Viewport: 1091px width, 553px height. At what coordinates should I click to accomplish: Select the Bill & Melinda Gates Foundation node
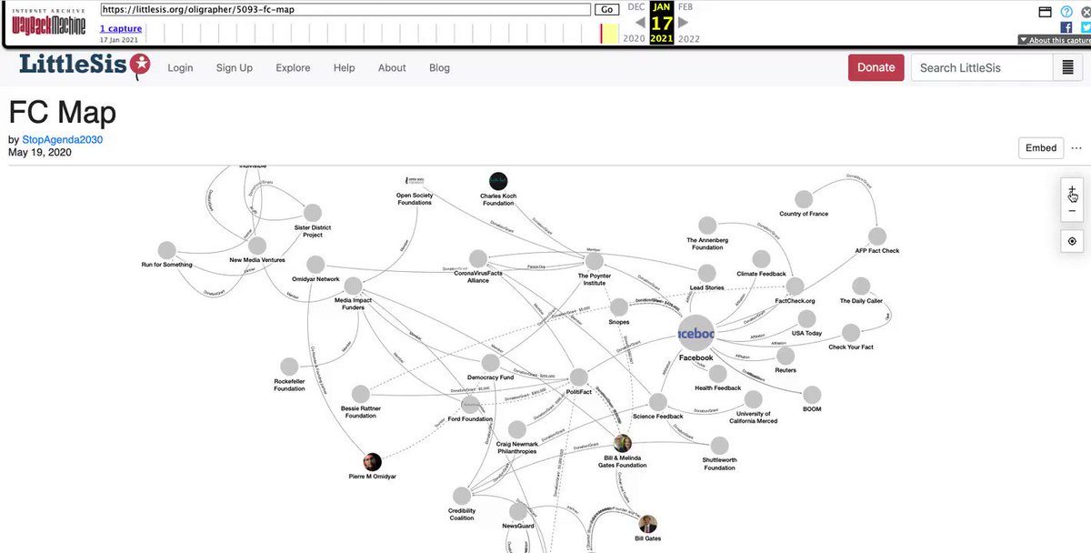pyautogui.click(x=623, y=443)
